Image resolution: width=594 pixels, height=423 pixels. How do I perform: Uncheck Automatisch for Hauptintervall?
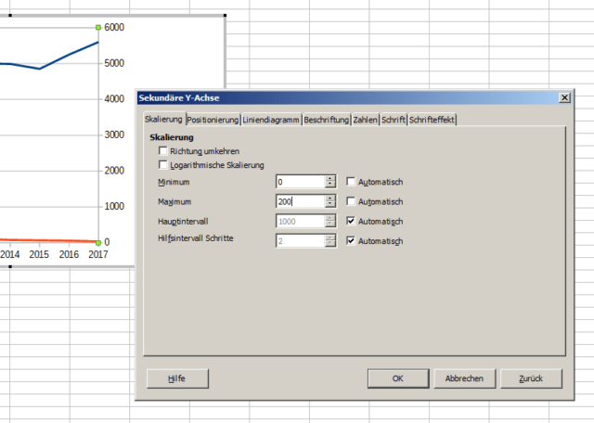352,222
